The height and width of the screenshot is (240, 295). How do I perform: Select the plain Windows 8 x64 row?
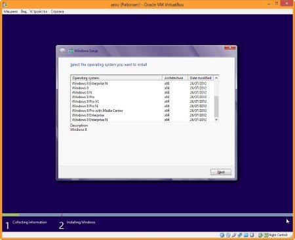142,88
